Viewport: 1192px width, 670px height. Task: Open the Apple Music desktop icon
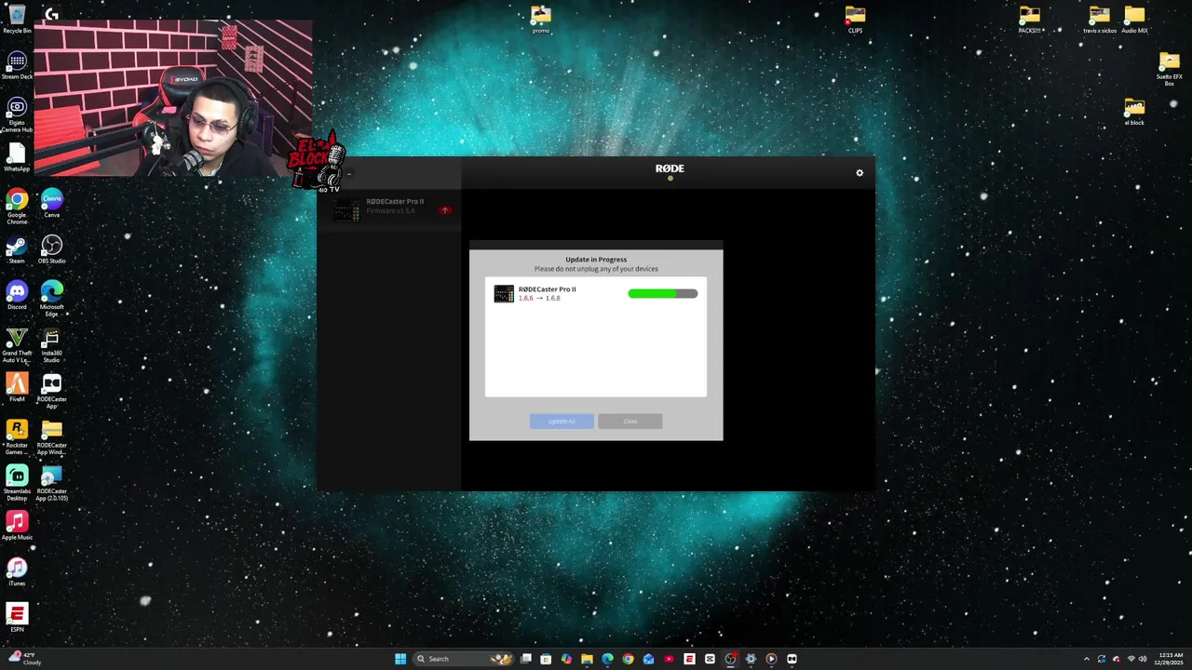pos(17,526)
